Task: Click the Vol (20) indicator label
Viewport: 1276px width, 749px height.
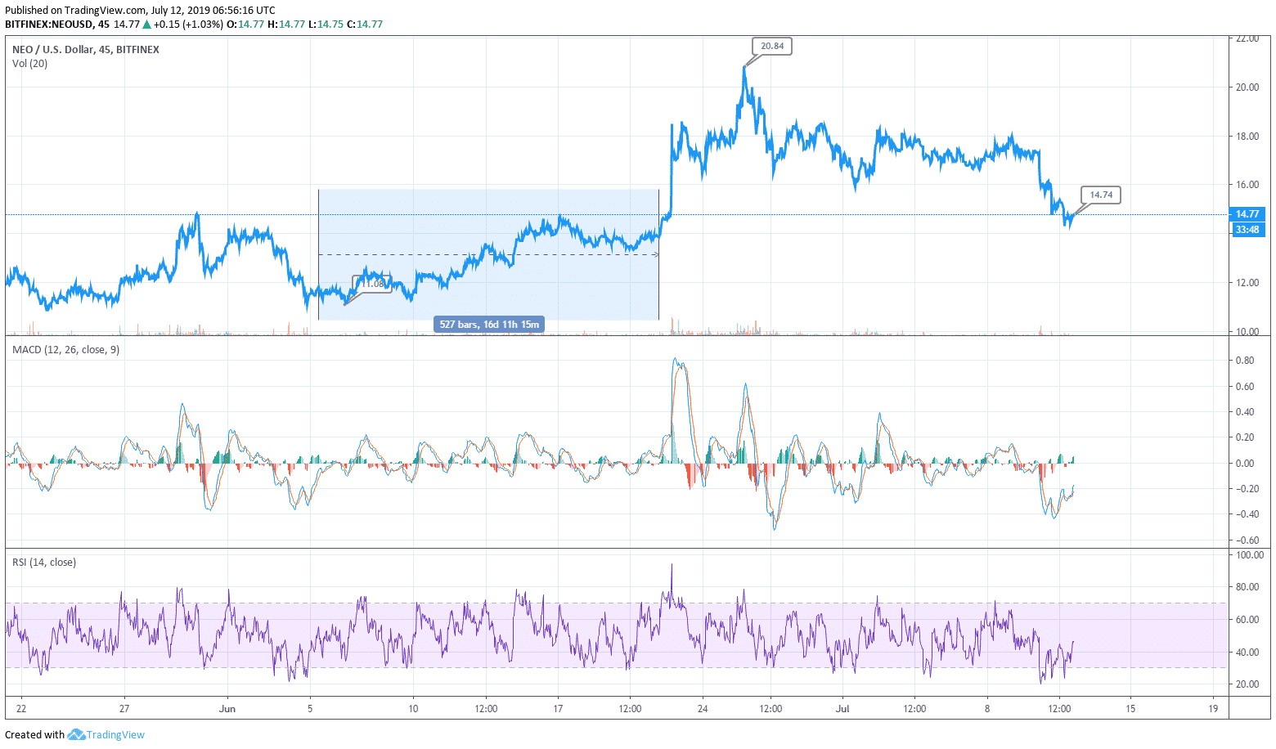Action: (x=30, y=64)
